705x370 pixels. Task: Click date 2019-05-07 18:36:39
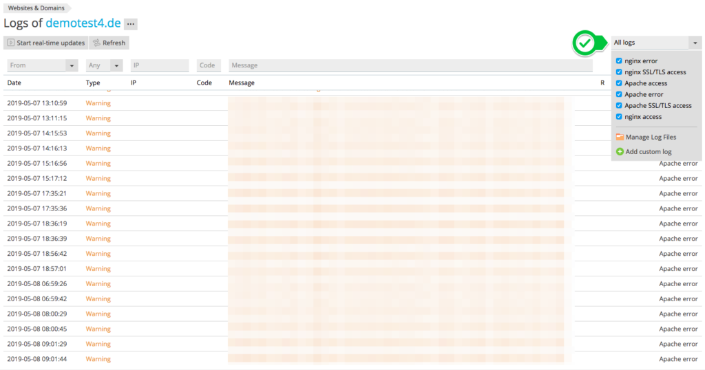(x=37, y=239)
